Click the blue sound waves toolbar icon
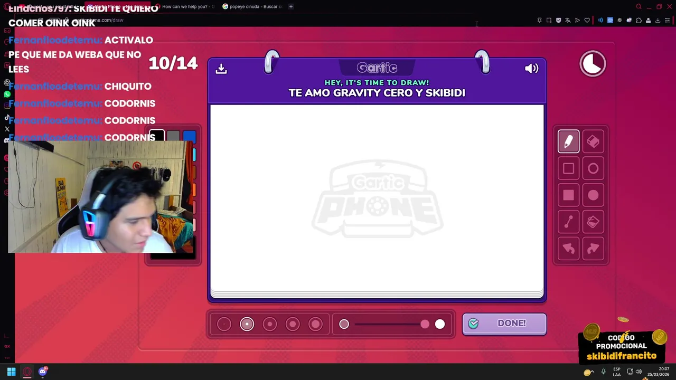676x380 pixels. 600,20
